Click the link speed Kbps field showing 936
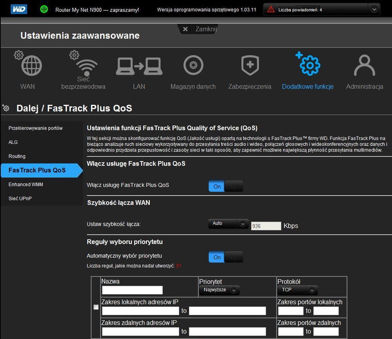The height and width of the screenshot is (339, 392). pyautogui.click(x=266, y=226)
